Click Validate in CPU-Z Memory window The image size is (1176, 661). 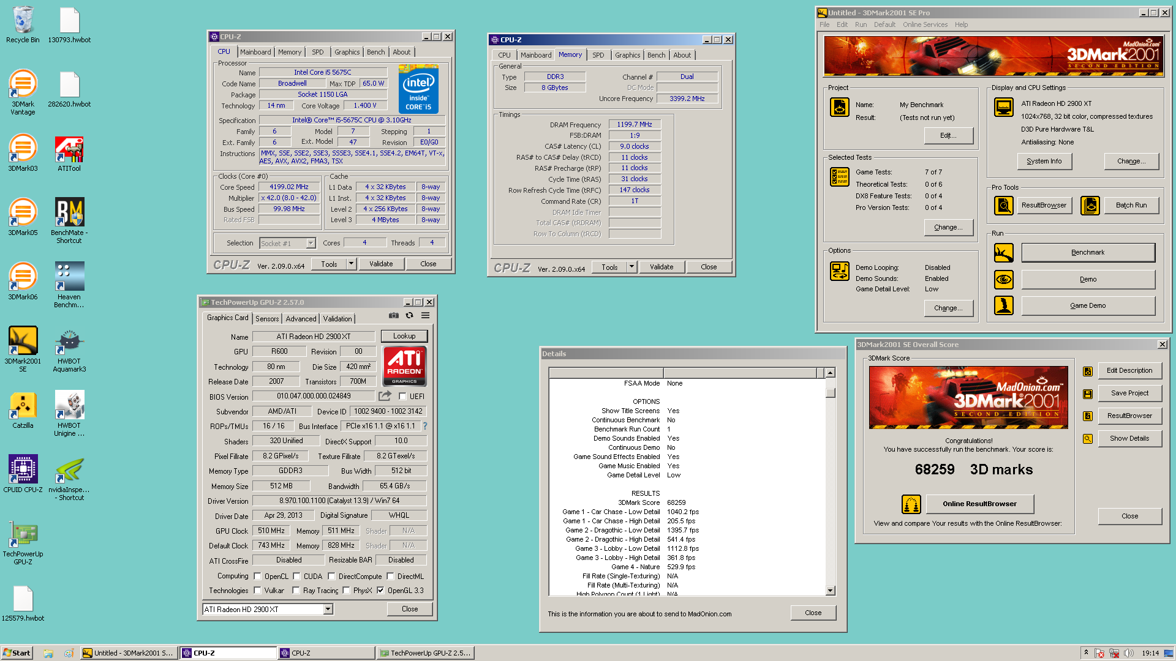point(661,267)
